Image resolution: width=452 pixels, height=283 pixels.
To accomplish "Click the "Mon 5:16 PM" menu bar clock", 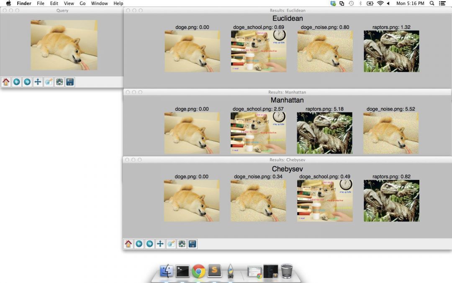I will point(410,3).
